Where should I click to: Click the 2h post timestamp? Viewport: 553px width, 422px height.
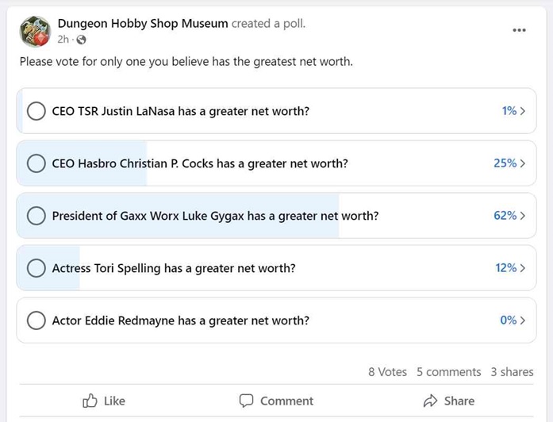click(63, 40)
